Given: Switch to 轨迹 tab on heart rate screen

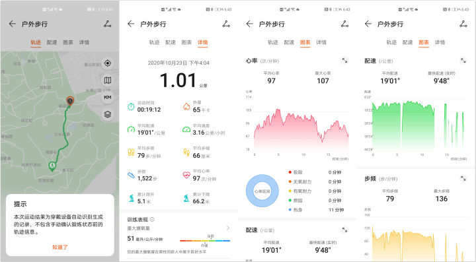Looking at the screenshot, I should pos(273,42).
